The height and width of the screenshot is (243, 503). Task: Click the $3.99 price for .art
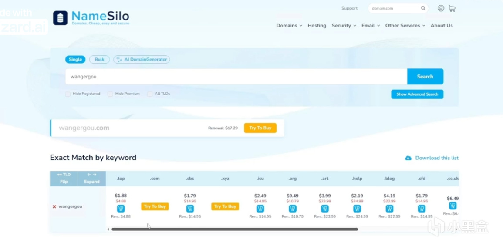pyautogui.click(x=324, y=196)
